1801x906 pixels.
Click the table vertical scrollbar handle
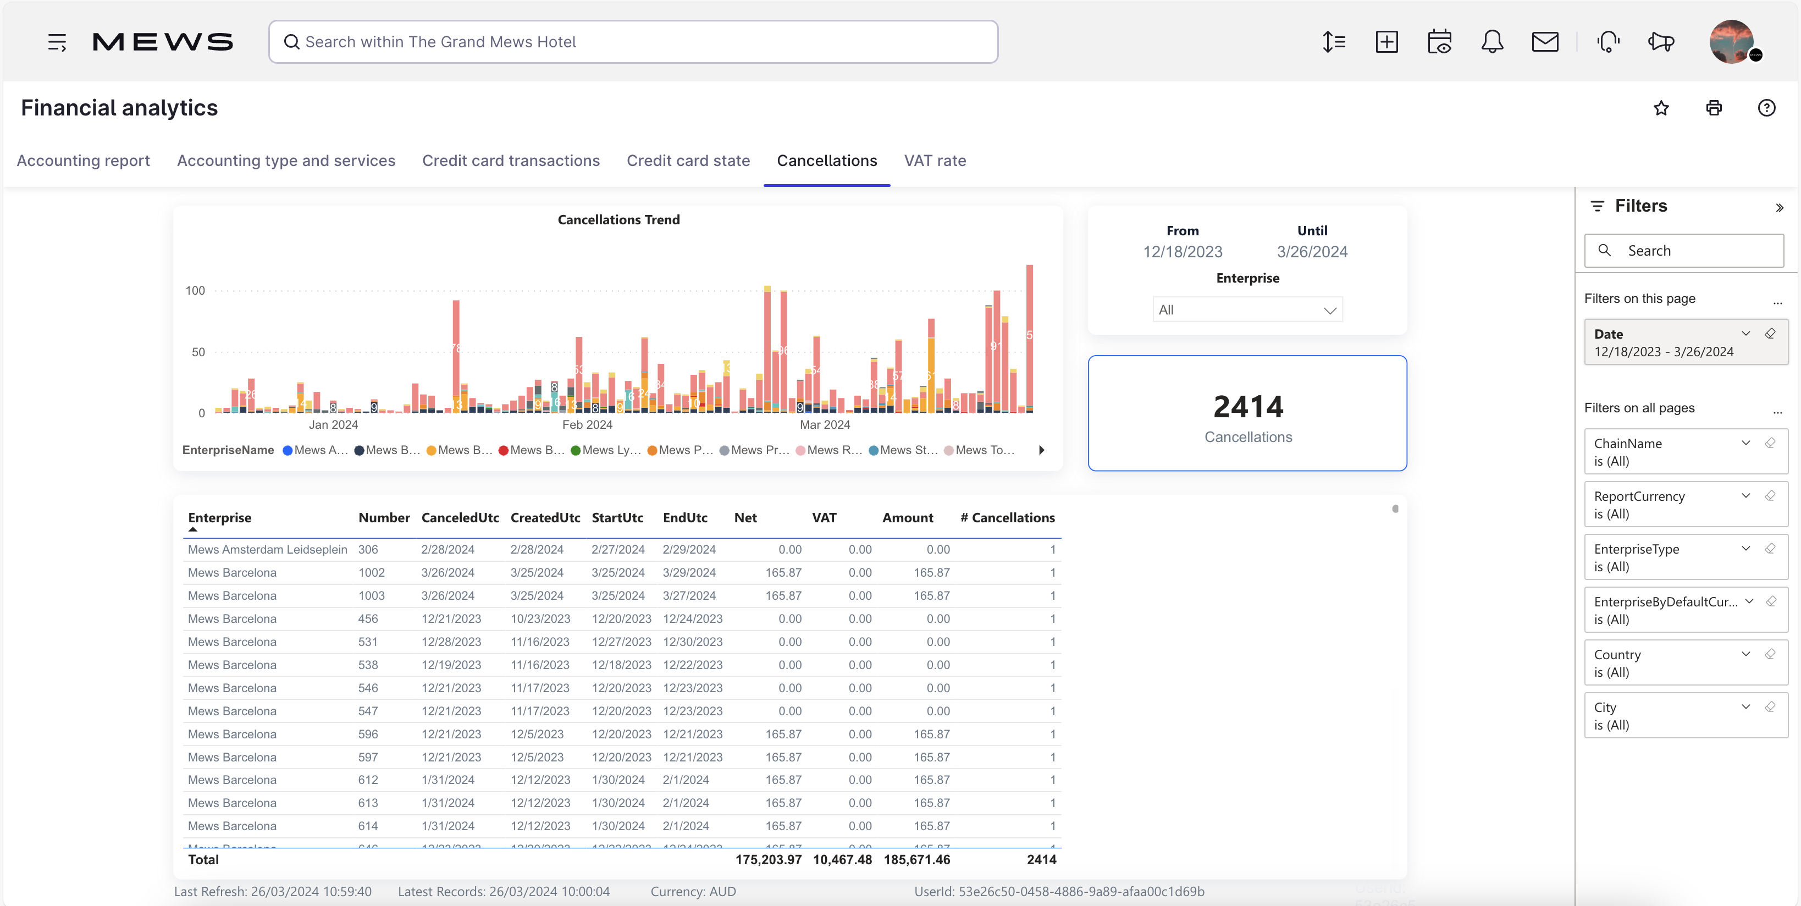(1395, 509)
